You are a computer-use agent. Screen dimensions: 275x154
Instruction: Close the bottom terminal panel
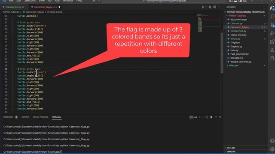pyautogui.click(x=220, y=117)
